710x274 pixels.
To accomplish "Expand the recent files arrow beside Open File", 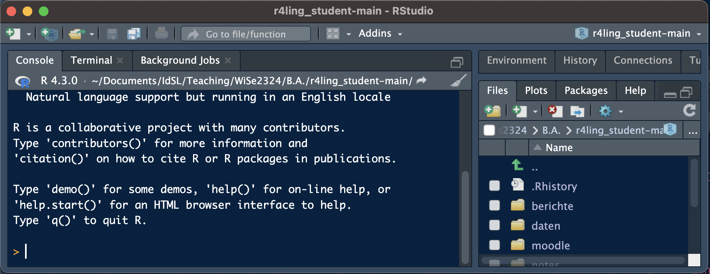I will coord(92,34).
